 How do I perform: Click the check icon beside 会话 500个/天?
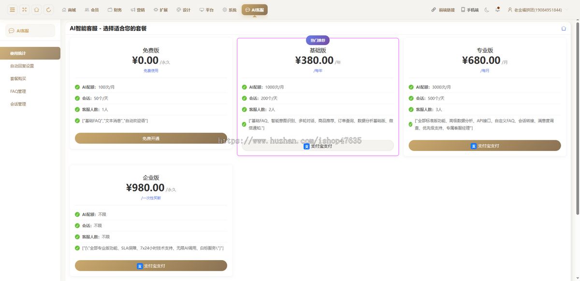click(411, 98)
